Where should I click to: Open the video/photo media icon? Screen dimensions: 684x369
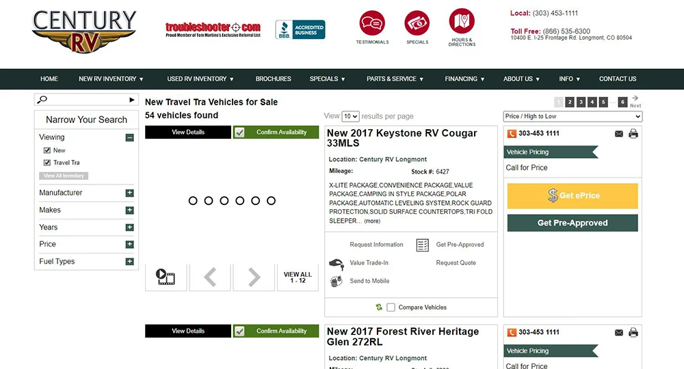[x=166, y=277]
